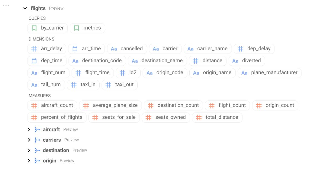Click number icon on taxi_in dimension
This screenshot has height=176, width=318.
point(74,85)
